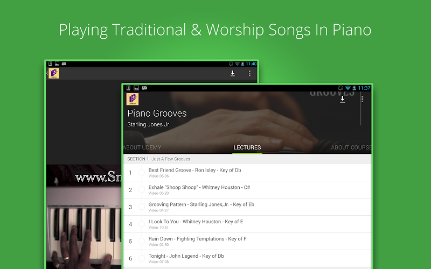Viewport: 431px width, 269px height.
Task: Tap the 11:37 clock in status bar
Action: pyautogui.click(x=364, y=88)
